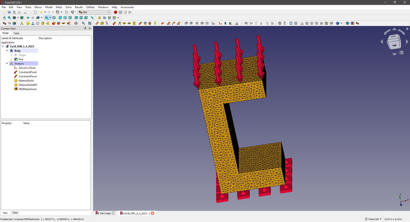
Task: Create an Analysis container with A icon
Action: click(x=22, y=23)
